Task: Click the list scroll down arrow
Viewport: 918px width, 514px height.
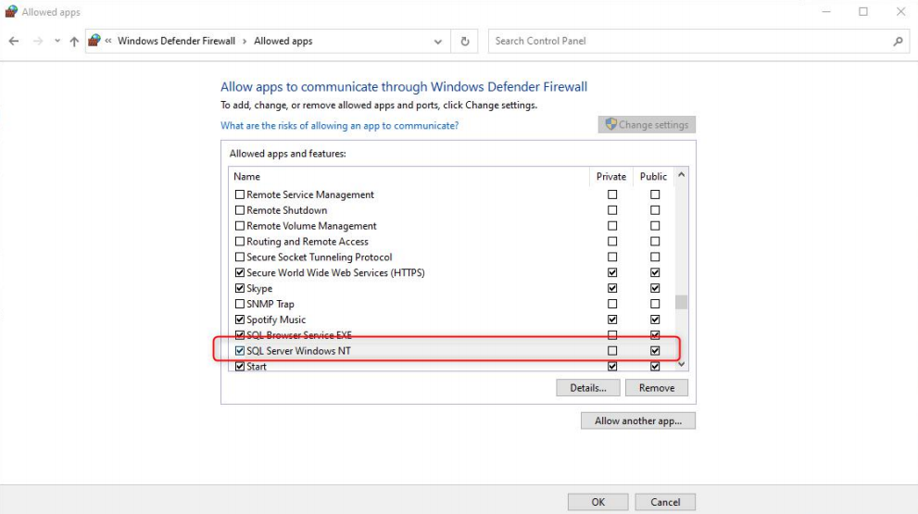Action: pyautogui.click(x=681, y=364)
